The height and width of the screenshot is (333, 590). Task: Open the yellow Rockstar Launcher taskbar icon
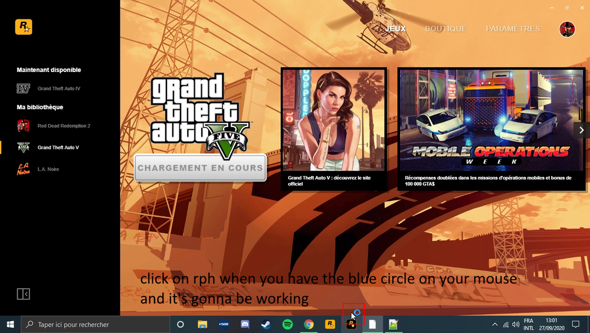(330, 324)
